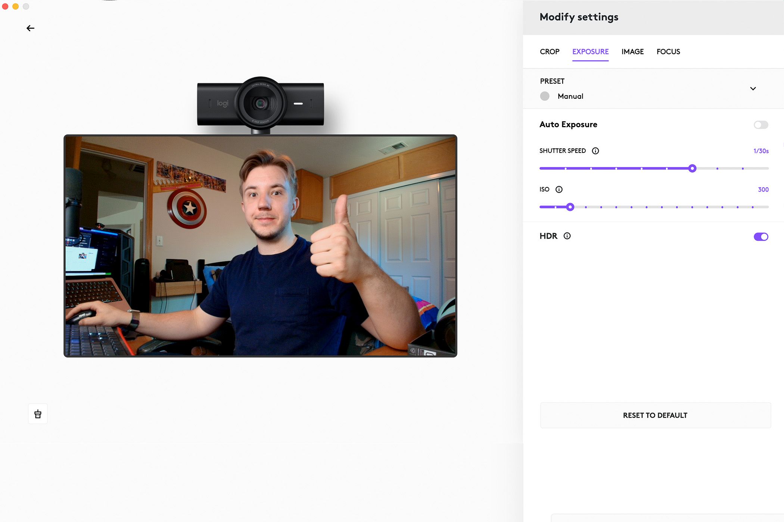Screen dimensions: 784x522
Task: Click the ISO slider handle
Action: 570,207
